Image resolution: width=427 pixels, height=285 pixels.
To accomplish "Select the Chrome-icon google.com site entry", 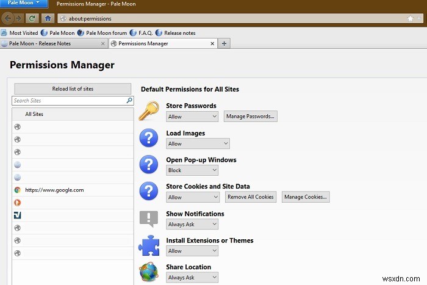I will point(54,190).
